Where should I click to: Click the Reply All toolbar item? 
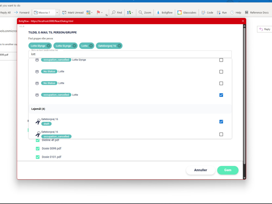tap(5, 13)
